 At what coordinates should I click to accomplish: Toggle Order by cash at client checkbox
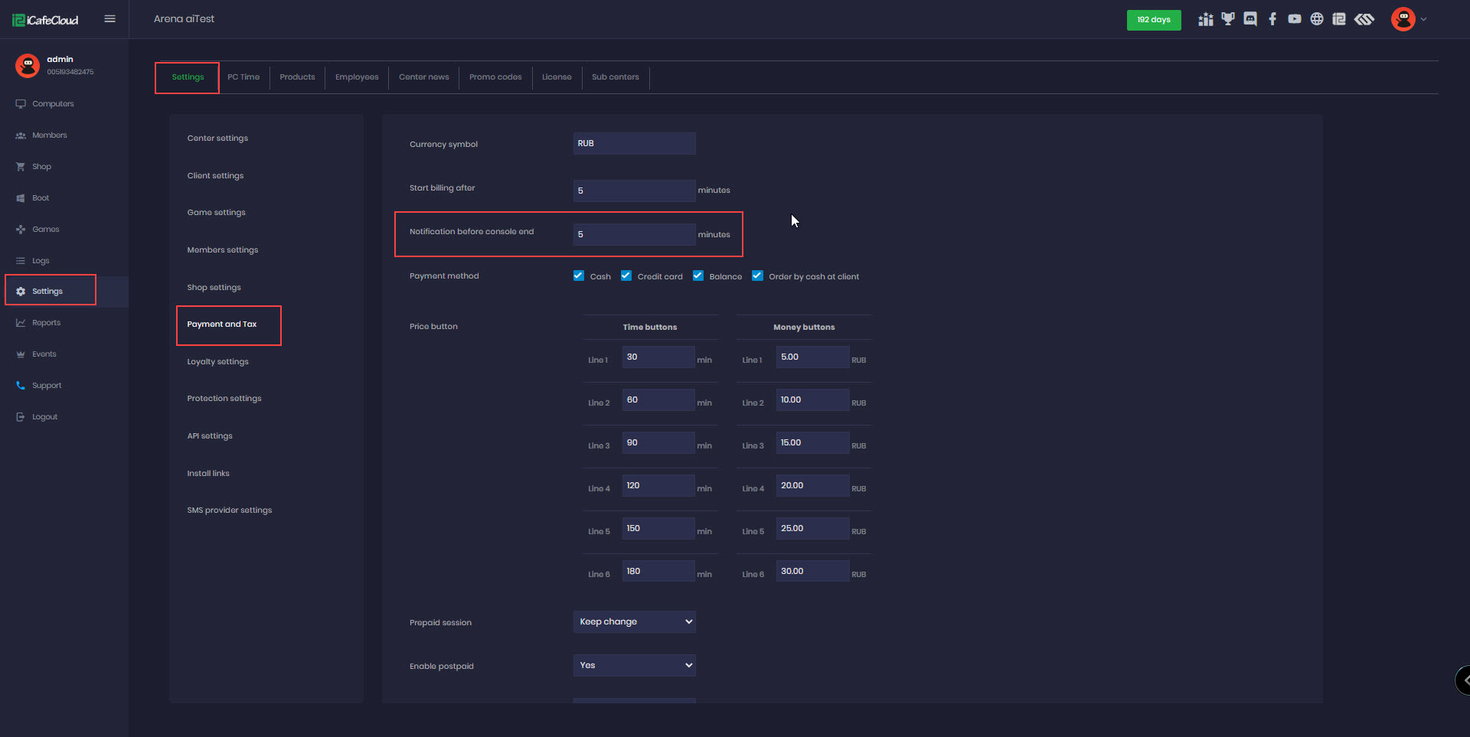coord(758,276)
